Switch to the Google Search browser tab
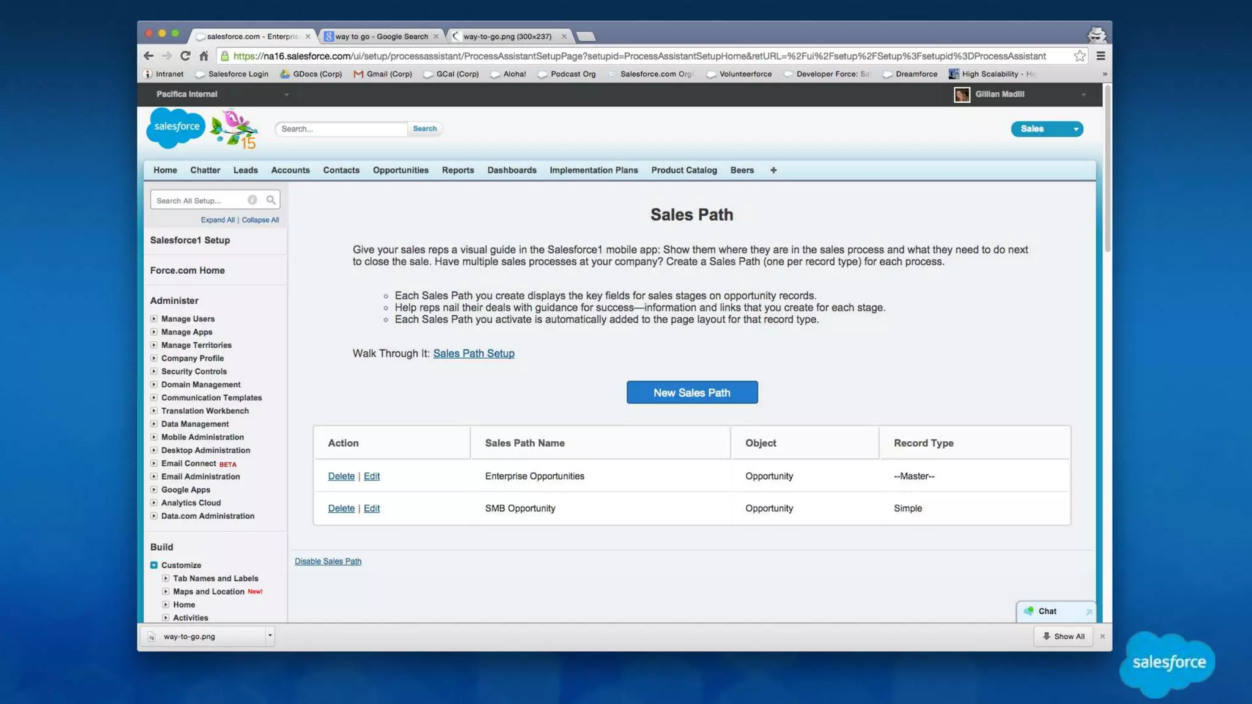The height and width of the screenshot is (704, 1252). 381,36
